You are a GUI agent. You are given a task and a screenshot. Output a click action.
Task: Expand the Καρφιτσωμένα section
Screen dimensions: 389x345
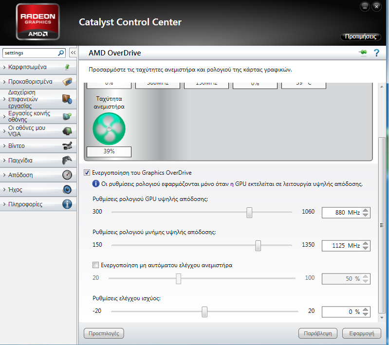pos(38,67)
